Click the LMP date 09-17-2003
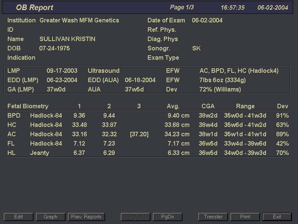 (62, 71)
